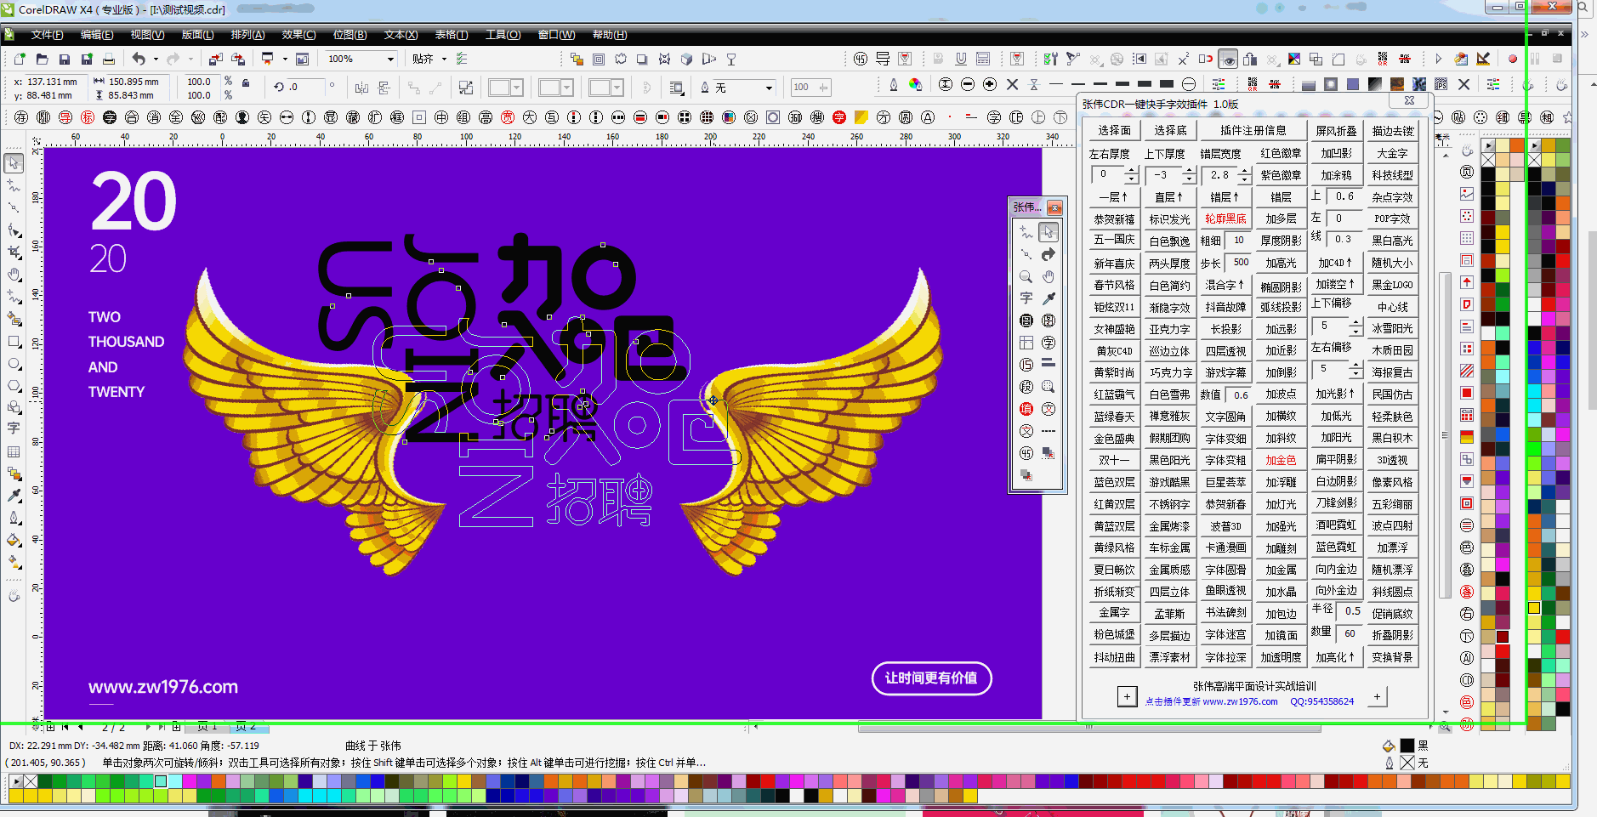Open the 贴齐 snap dropdown

point(444,59)
